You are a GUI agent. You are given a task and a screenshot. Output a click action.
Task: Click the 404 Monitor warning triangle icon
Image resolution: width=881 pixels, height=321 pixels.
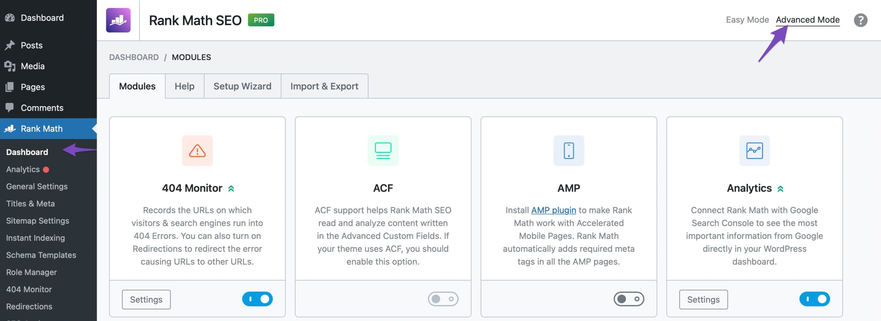(197, 151)
